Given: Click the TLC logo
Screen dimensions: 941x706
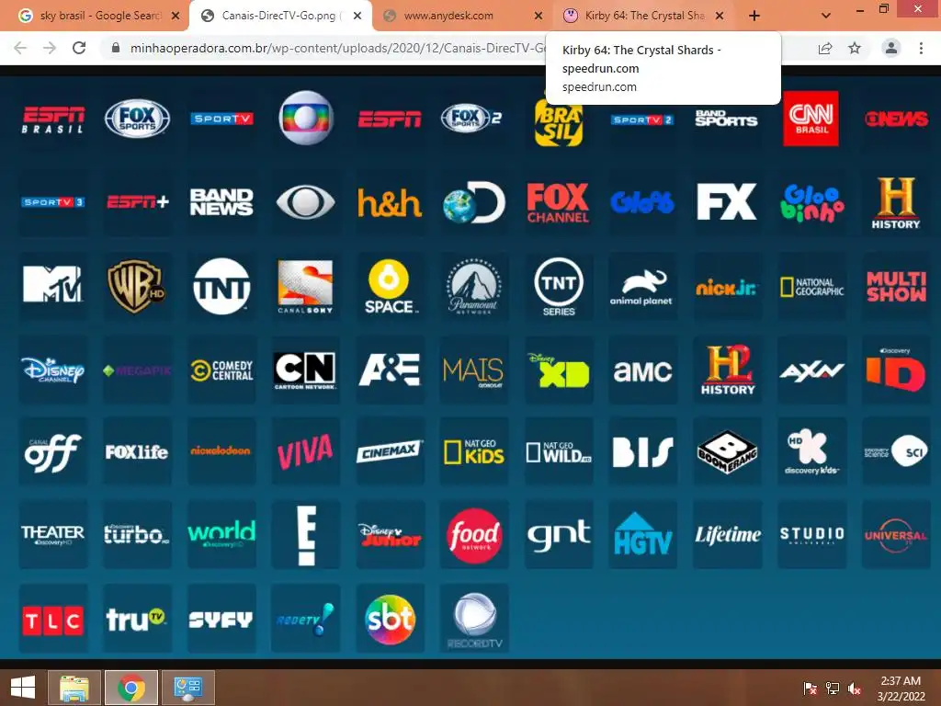Looking at the screenshot, I should point(52,621).
